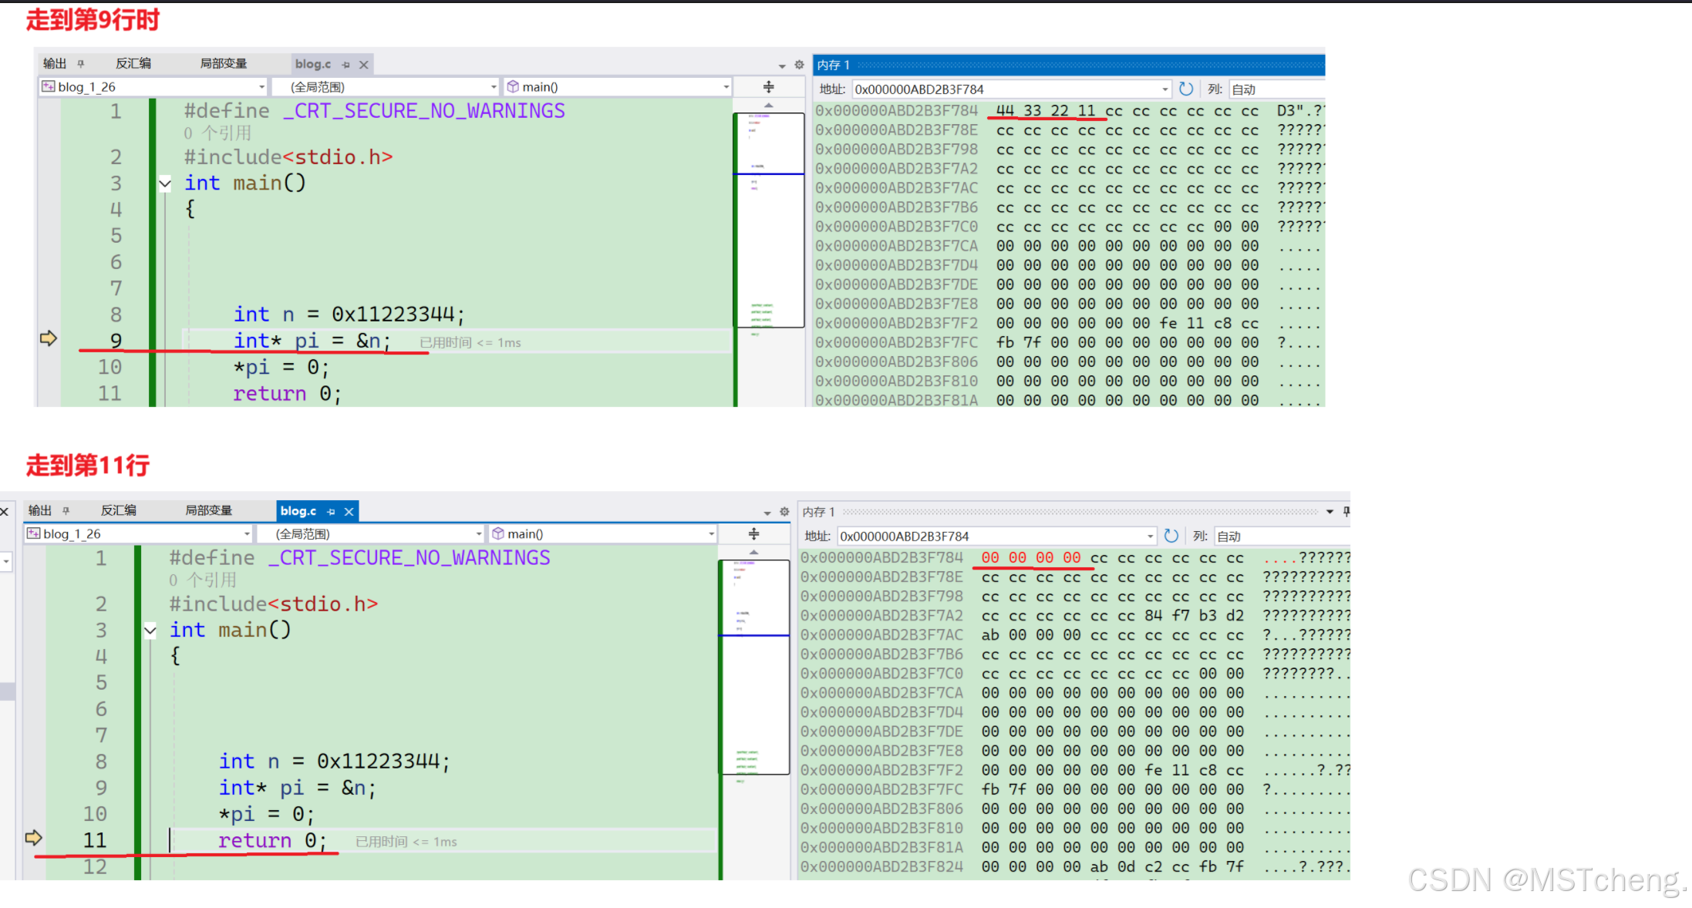This screenshot has width=1692, height=908.
Task: Open bottom 内存 1 window options arrow
Action: coord(1330,512)
